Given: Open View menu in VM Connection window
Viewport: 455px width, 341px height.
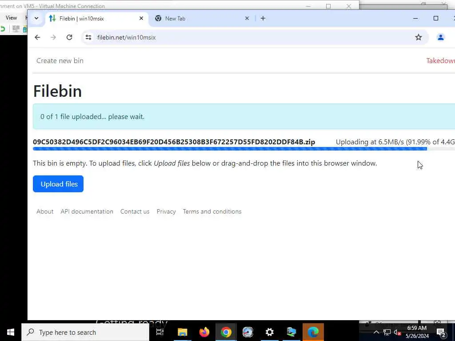Looking at the screenshot, I should coord(11,18).
